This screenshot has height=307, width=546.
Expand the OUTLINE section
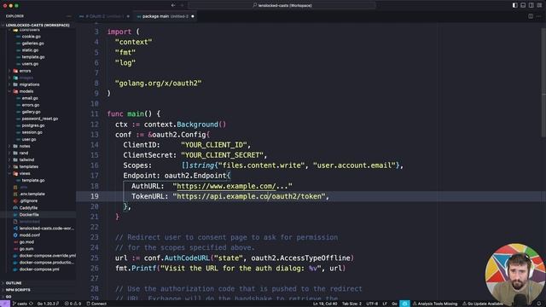pos(14,283)
